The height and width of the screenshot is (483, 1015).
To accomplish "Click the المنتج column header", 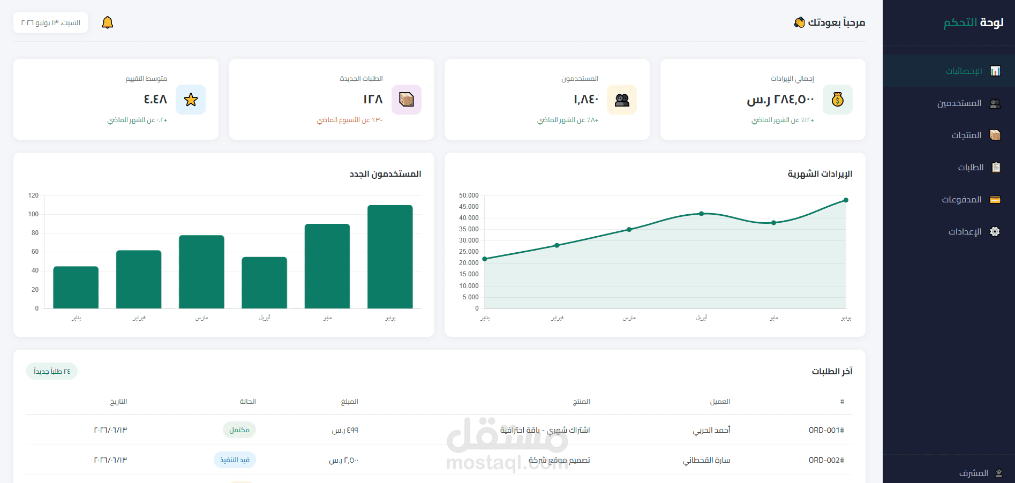I will 581,402.
